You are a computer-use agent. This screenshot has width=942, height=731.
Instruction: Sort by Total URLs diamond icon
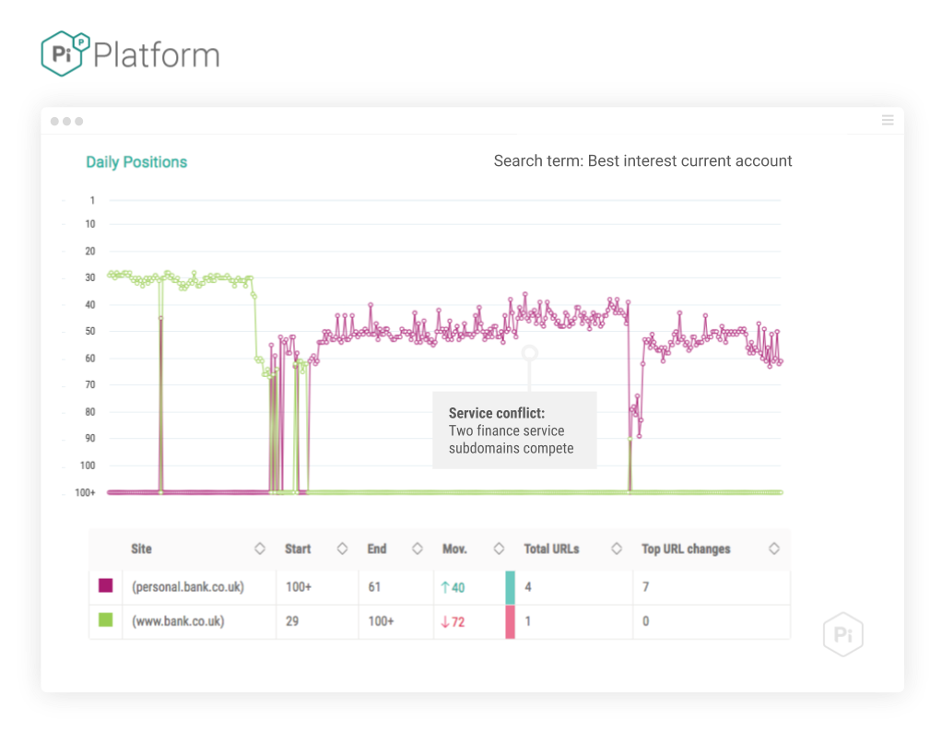[x=617, y=548]
